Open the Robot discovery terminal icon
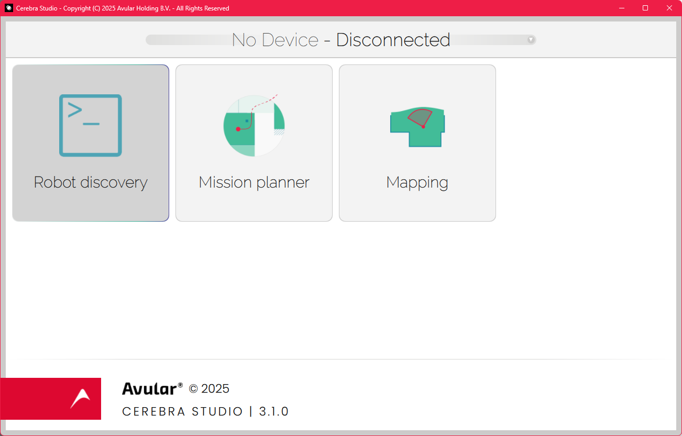This screenshot has height=436, width=682. pyautogui.click(x=91, y=125)
